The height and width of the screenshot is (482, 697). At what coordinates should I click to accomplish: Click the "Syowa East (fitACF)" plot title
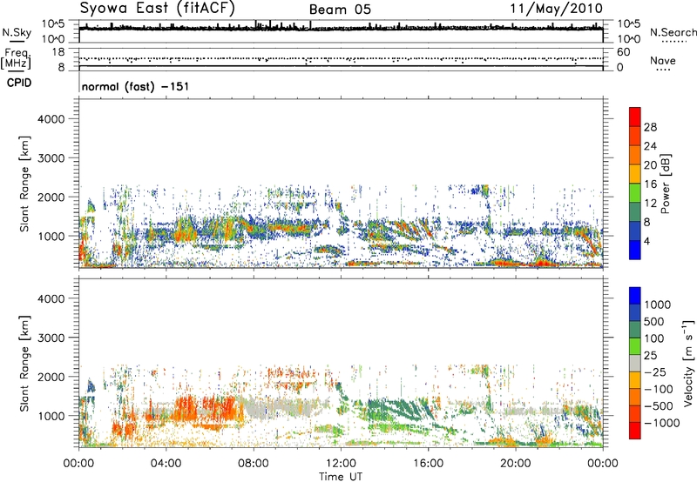[157, 8]
